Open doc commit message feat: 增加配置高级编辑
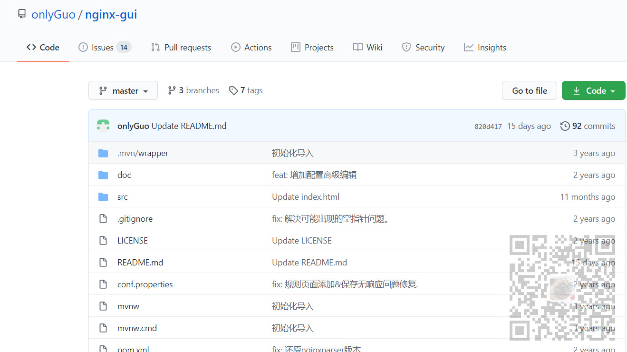The width and height of the screenshot is (627, 352). tap(314, 175)
